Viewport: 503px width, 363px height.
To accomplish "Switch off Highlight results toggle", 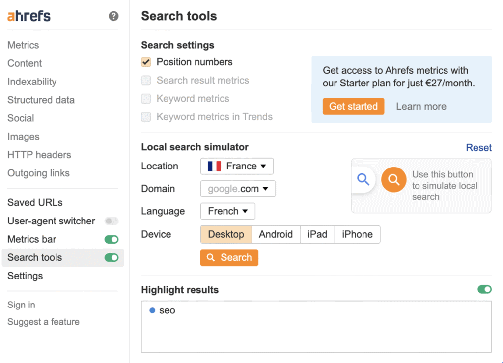I will tap(484, 289).
